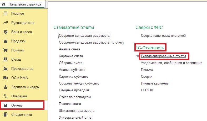Viewport: 207px width, 121px height.
Task: Open the Карточка счета report
Action: (71, 56)
